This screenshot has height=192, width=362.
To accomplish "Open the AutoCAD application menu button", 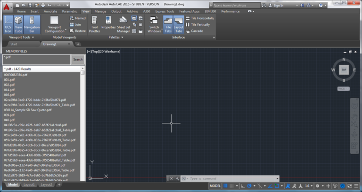I will 7,7.
